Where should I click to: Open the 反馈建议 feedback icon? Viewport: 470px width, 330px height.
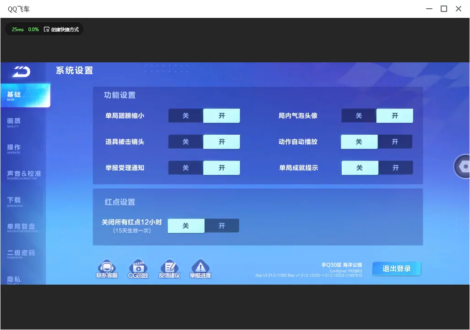pos(169,269)
